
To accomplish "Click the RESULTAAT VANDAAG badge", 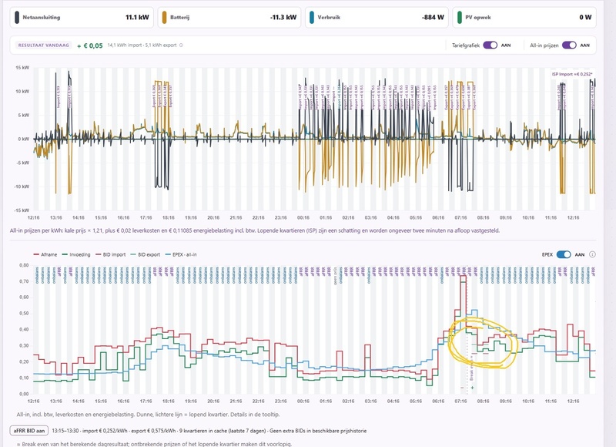I will pyautogui.click(x=43, y=45).
